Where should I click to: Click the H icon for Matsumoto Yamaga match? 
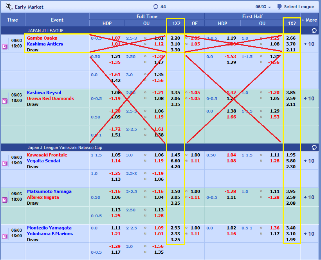tap(5, 200)
